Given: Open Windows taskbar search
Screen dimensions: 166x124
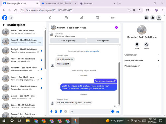Looking at the screenshot, I should 12,121.
